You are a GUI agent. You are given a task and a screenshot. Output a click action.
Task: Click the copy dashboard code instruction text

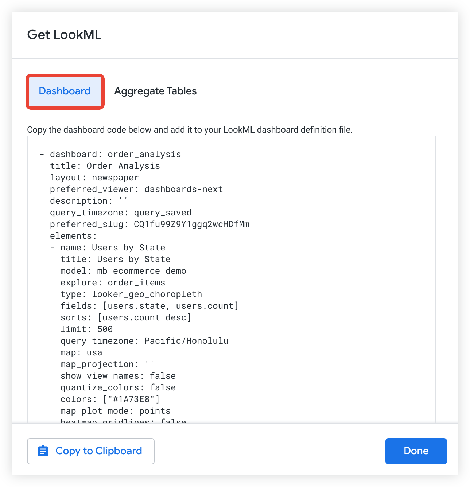pos(190,130)
